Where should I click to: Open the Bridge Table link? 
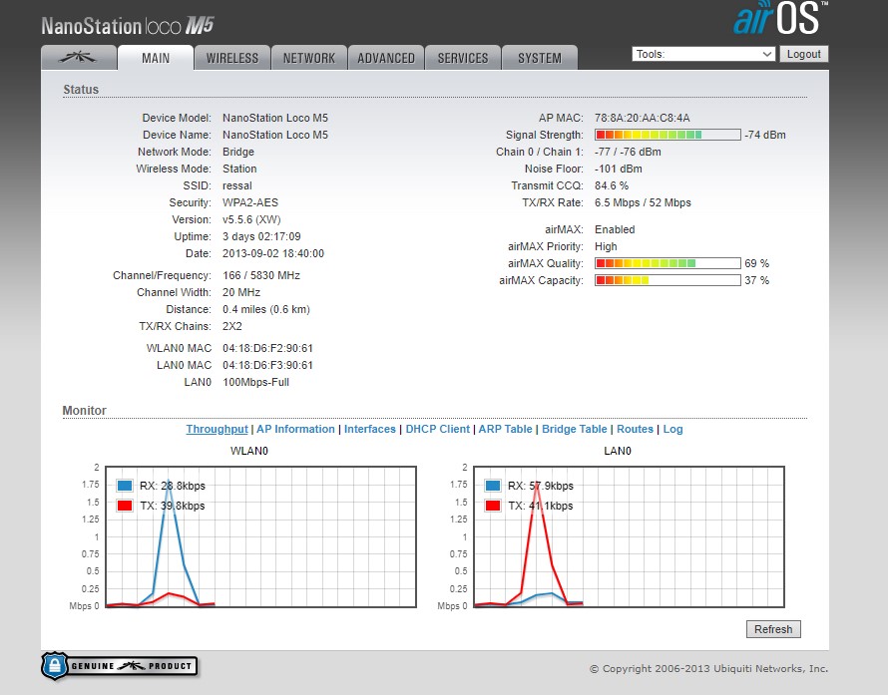pyautogui.click(x=575, y=429)
